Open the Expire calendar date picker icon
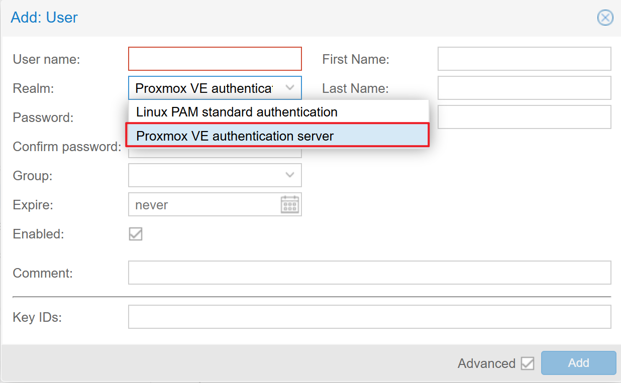The width and height of the screenshot is (621, 383). (290, 205)
